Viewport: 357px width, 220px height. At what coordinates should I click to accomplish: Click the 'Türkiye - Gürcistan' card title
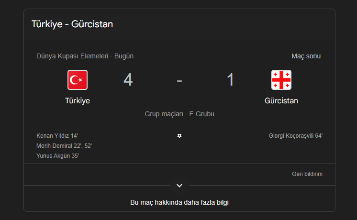72,24
